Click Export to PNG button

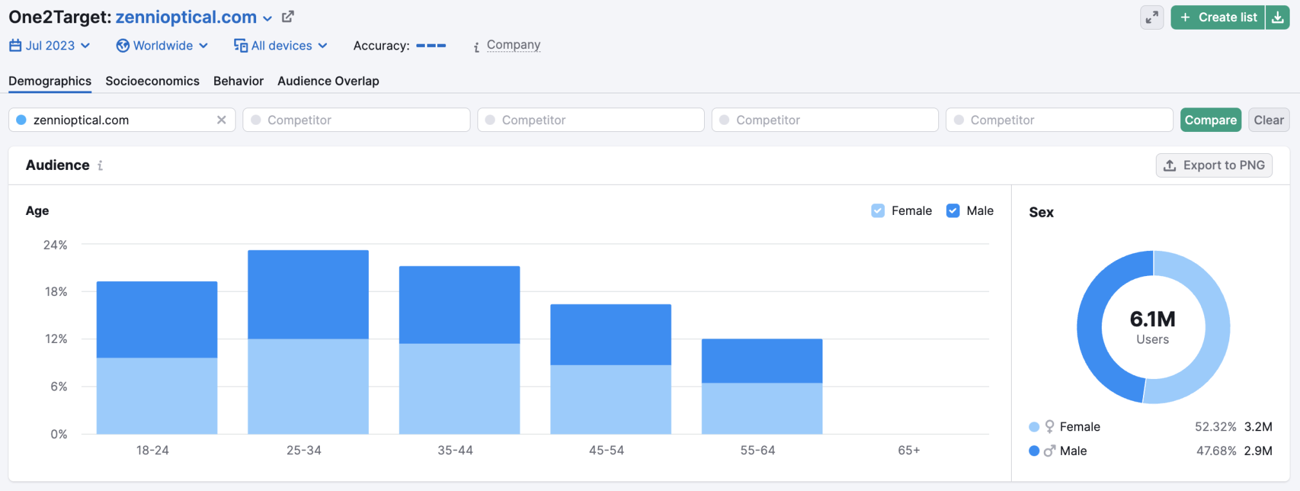[1214, 165]
